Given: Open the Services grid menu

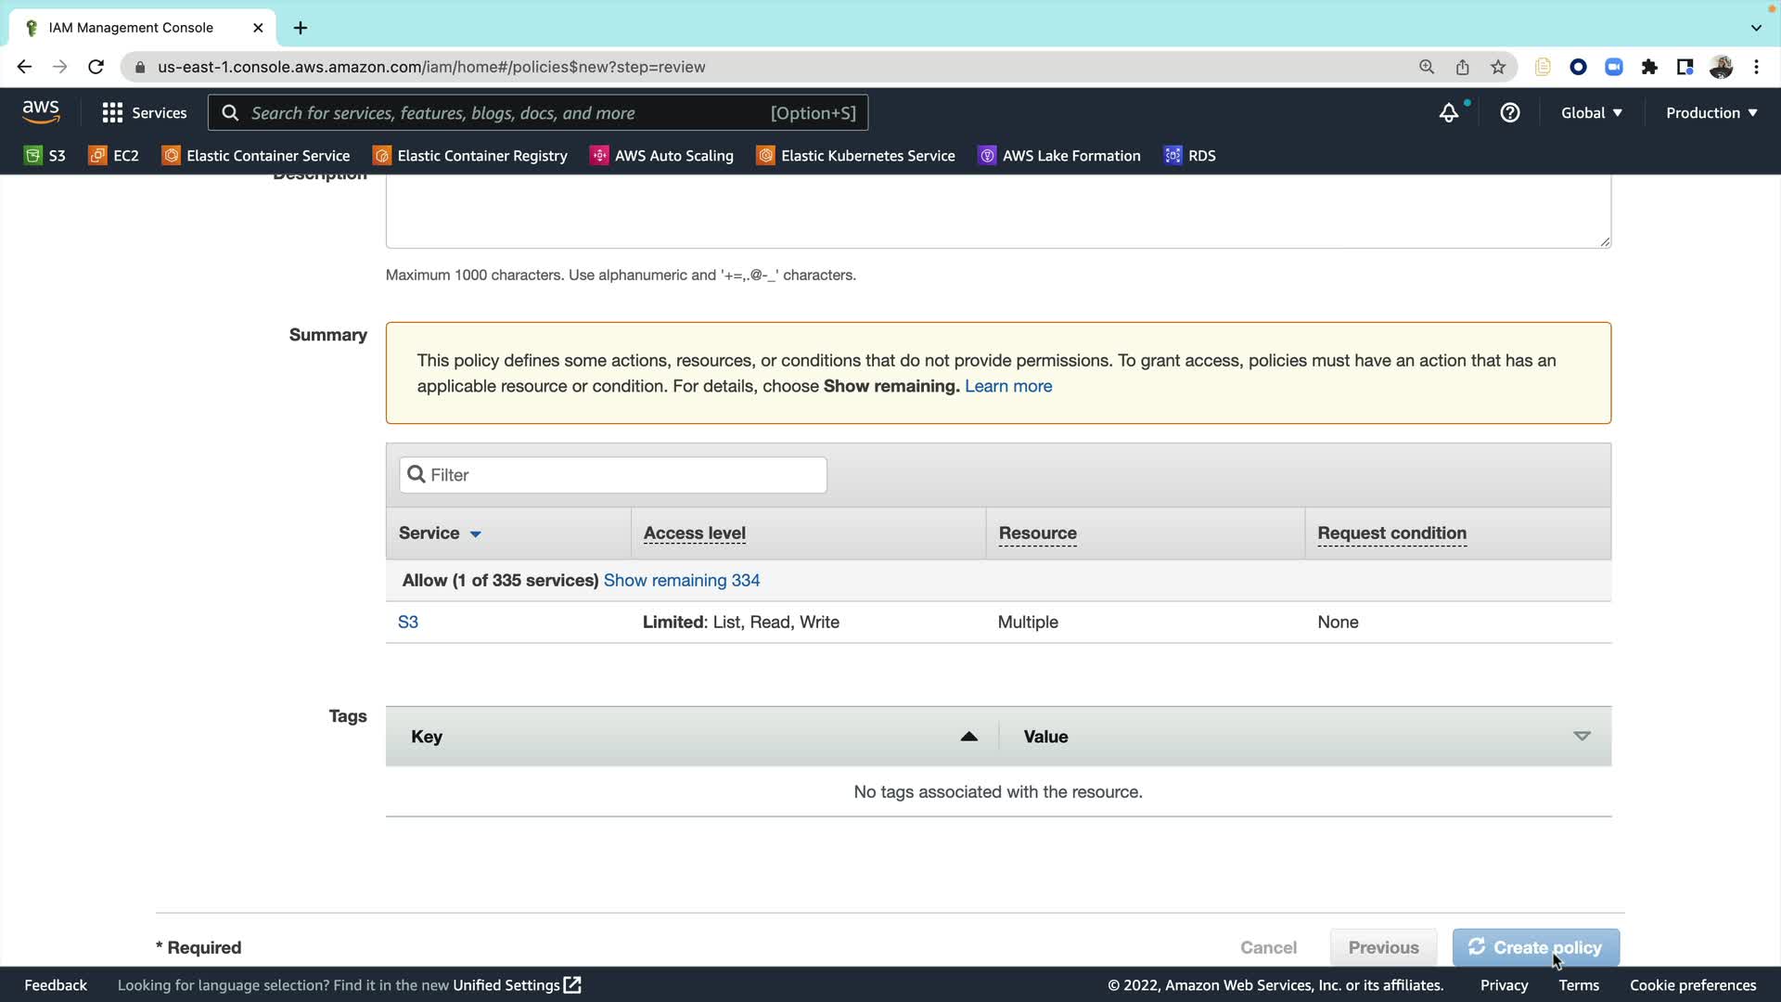Looking at the screenshot, I should pos(144,113).
